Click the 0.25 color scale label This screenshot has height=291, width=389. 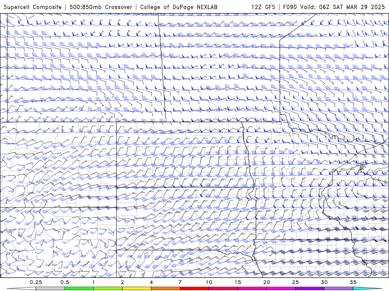click(x=36, y=282)
